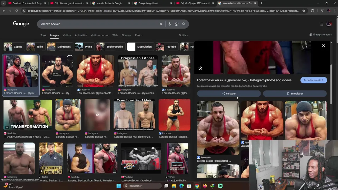Open the Google apps grid
The image size is (338, 190).
click(x=321, y=24)
